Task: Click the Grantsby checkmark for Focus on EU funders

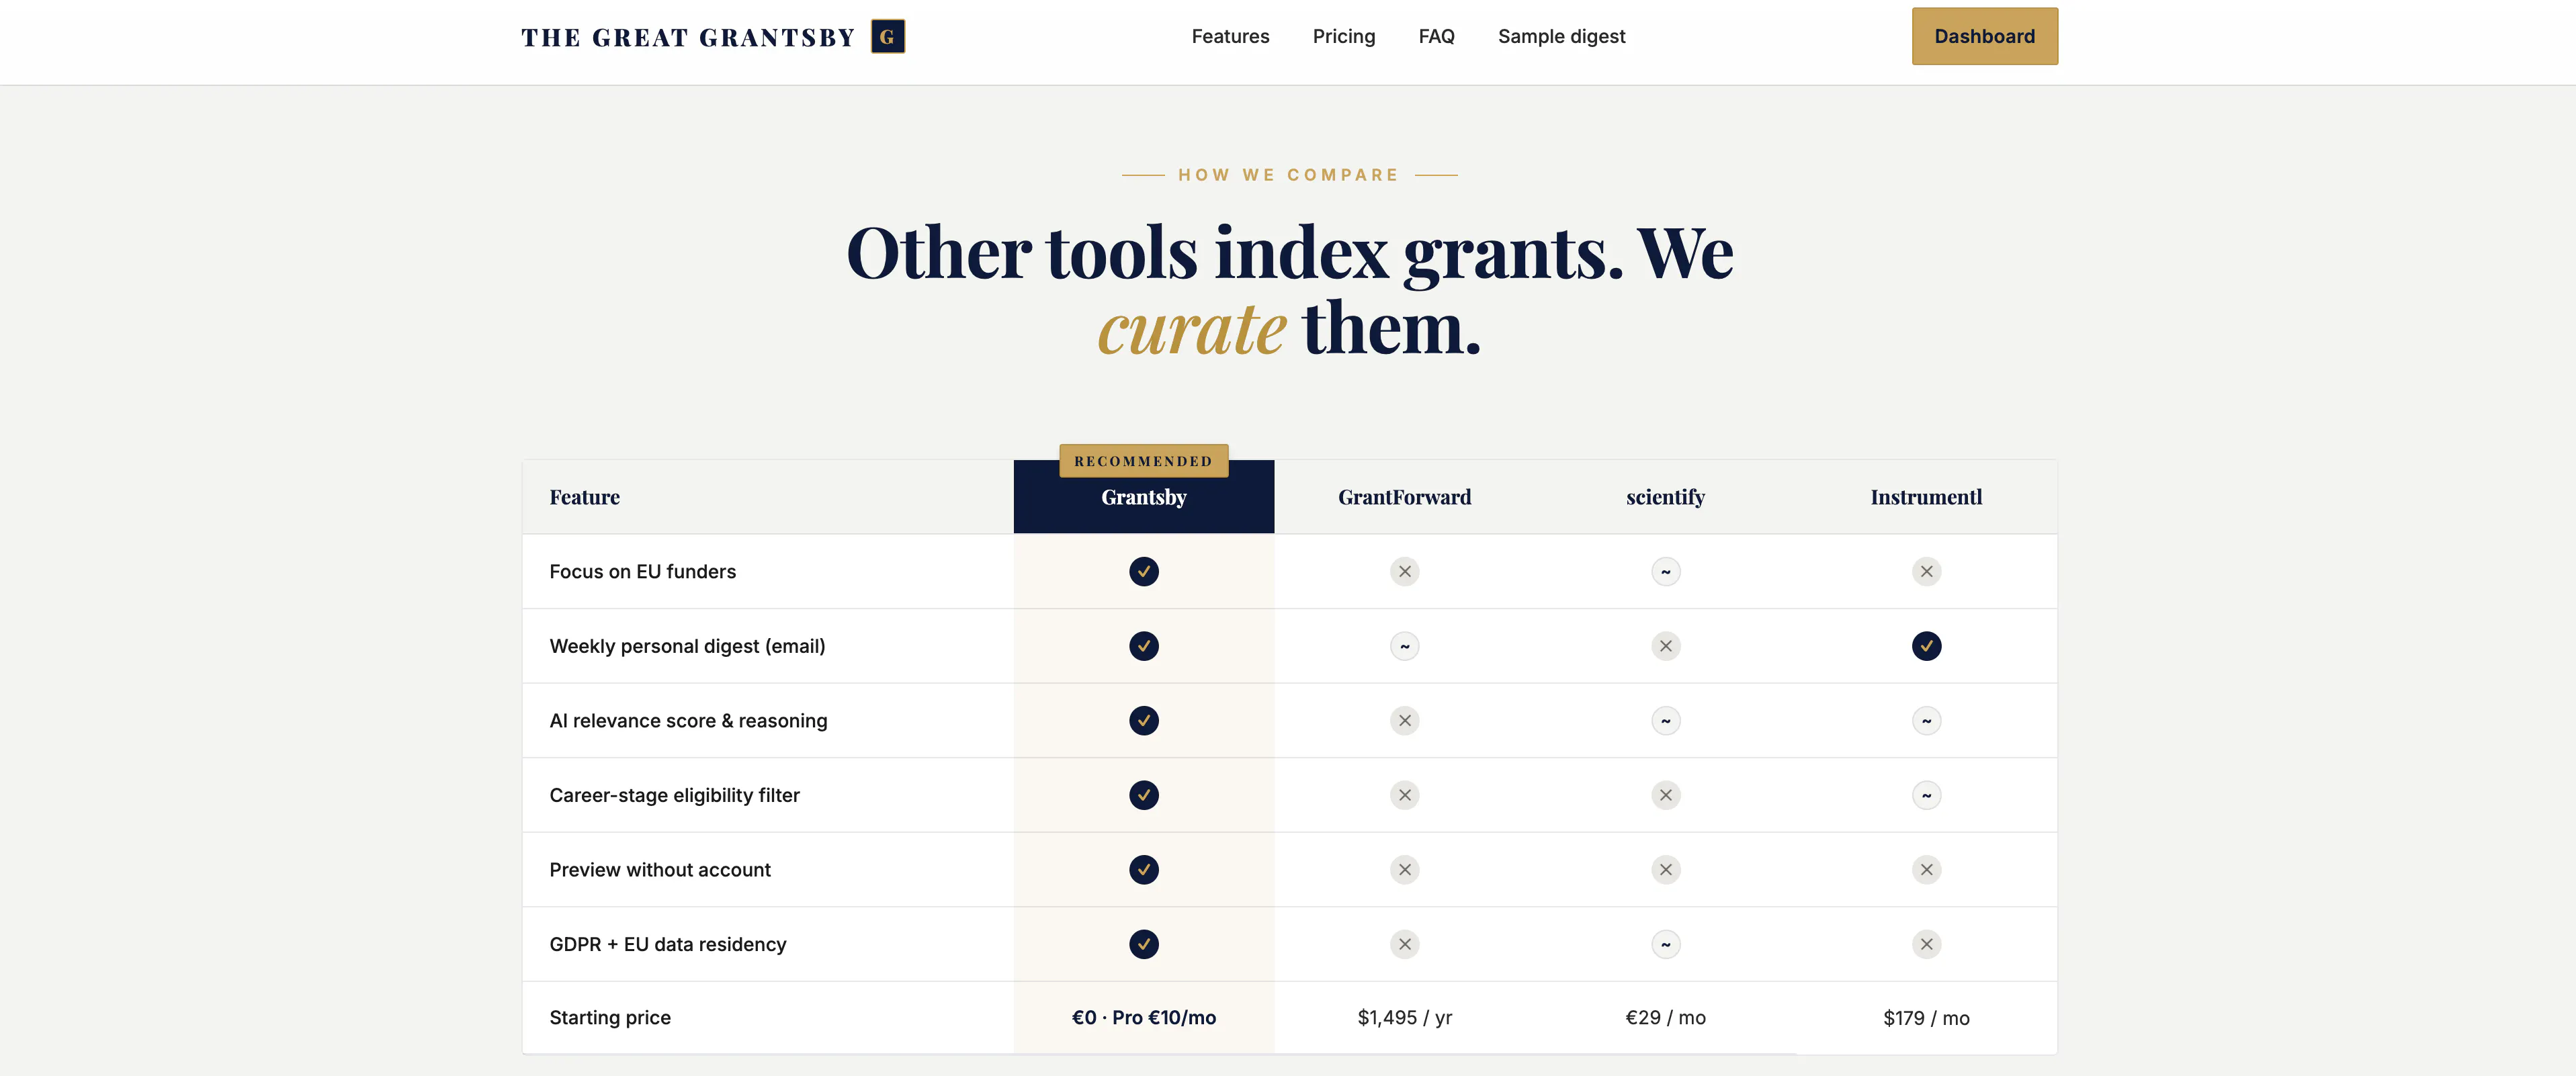Action: tap(1144, 571)
